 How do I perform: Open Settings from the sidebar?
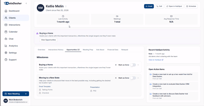pyautogui.click(x=16, y=53)
